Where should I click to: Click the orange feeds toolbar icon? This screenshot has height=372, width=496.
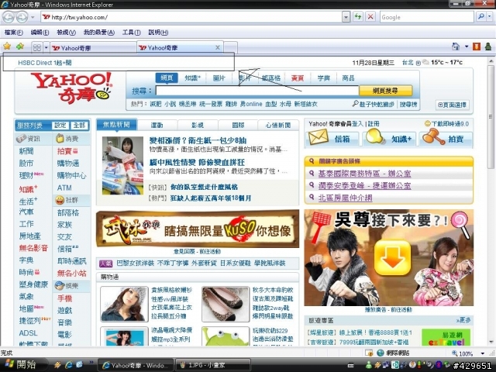pos(477,46)
